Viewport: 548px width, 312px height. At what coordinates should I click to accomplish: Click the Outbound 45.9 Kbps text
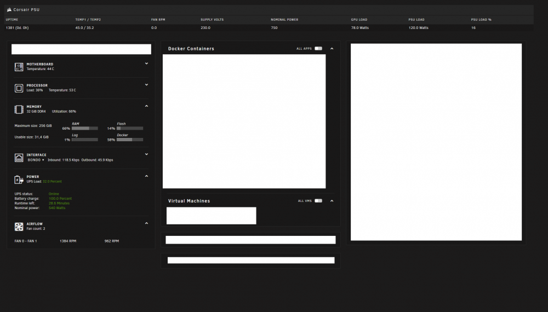[x=97, y=160]
